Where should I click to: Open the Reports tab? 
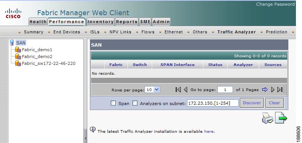tap(127, 22)
